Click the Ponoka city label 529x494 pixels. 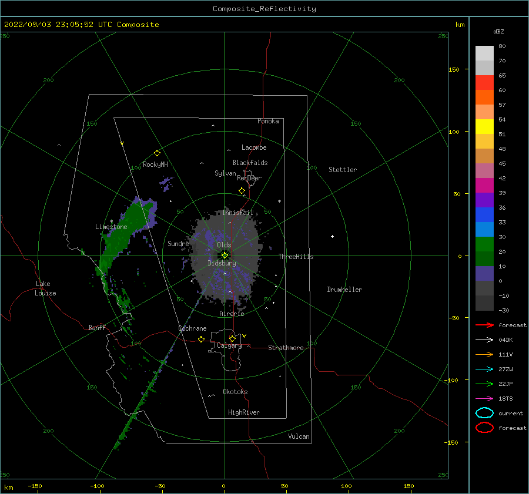(x=268, y=121)
